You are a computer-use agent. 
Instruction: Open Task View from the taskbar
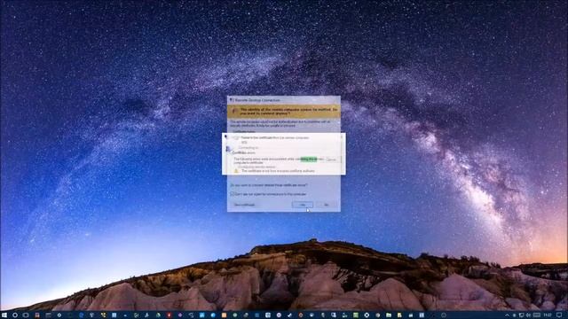coord(26,315)
